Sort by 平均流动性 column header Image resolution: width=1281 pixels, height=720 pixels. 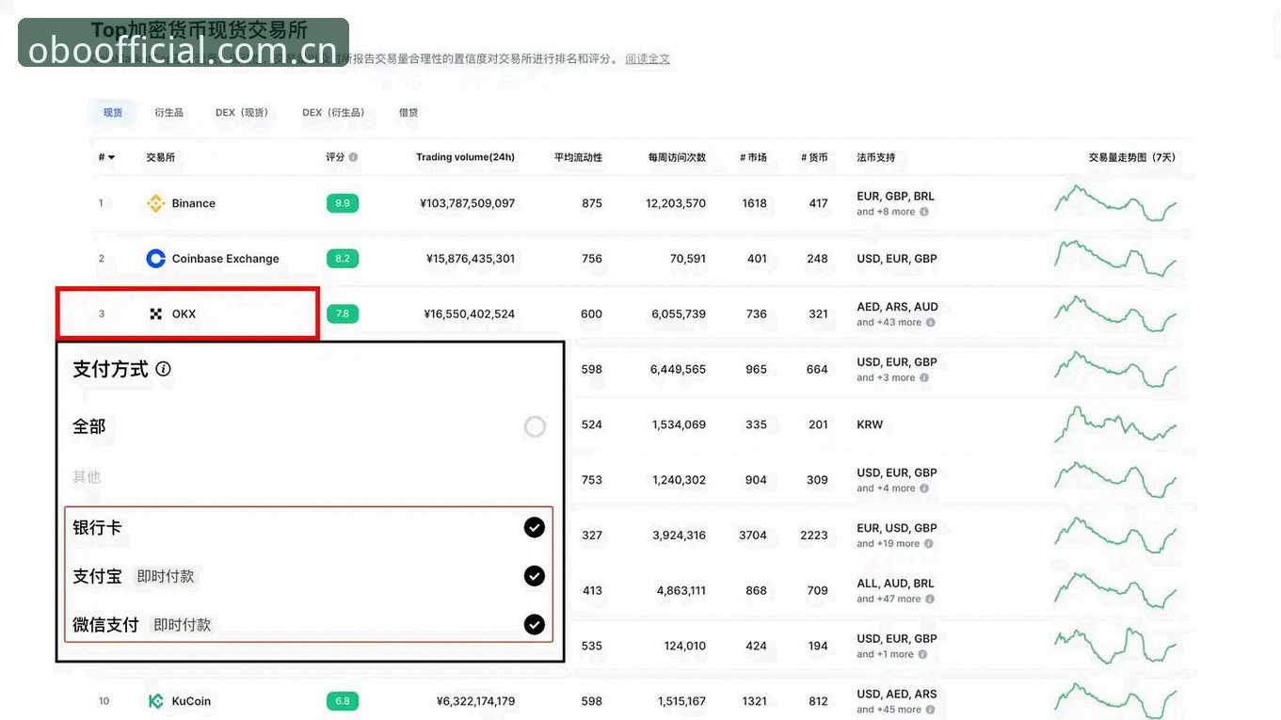pos(578,157)
